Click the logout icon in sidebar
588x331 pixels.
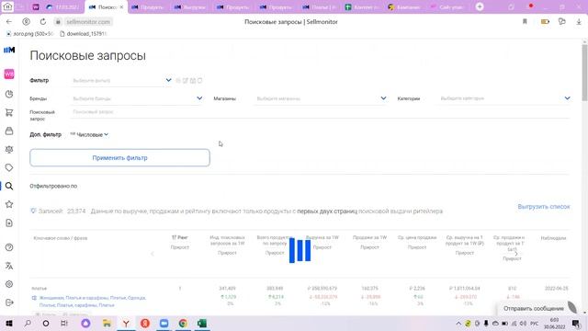pyautogui.click(x=9, y=302)
